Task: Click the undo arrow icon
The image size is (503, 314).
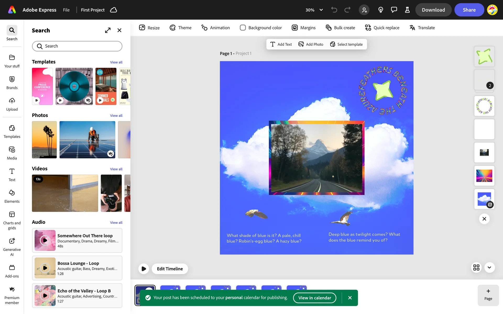Action: point(334,10)
